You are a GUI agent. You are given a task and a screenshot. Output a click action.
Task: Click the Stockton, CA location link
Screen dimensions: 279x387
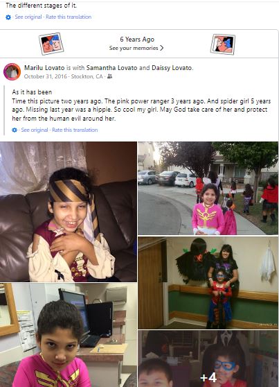pos(87,76)
